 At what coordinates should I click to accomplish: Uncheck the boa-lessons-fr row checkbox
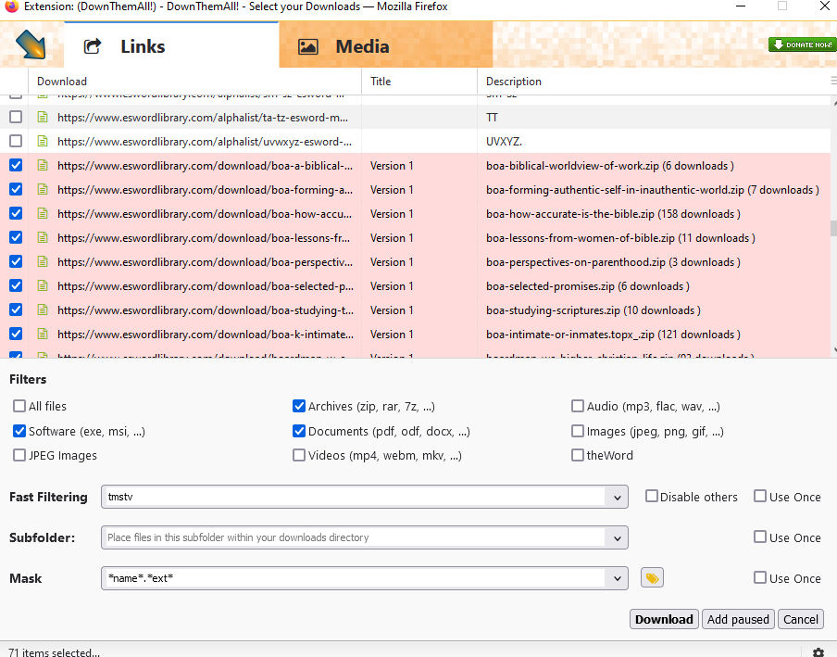(x=16, y=237)
